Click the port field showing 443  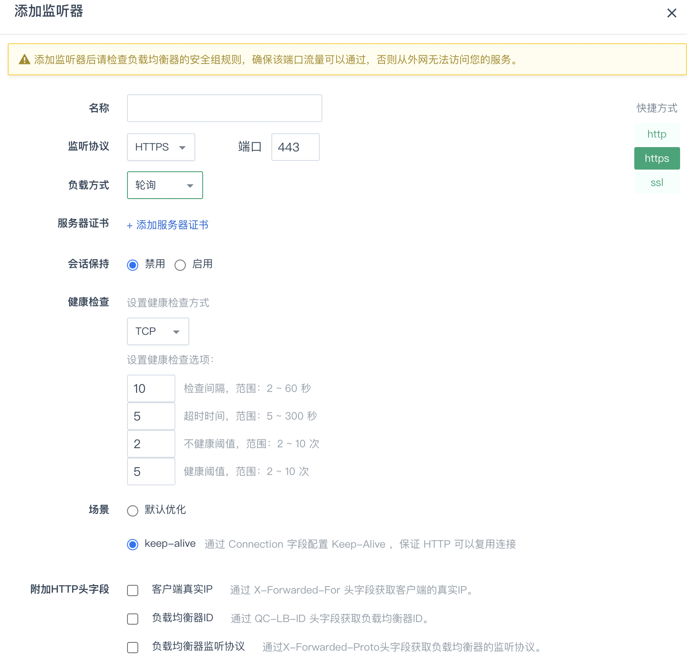(x=296, y=147)
